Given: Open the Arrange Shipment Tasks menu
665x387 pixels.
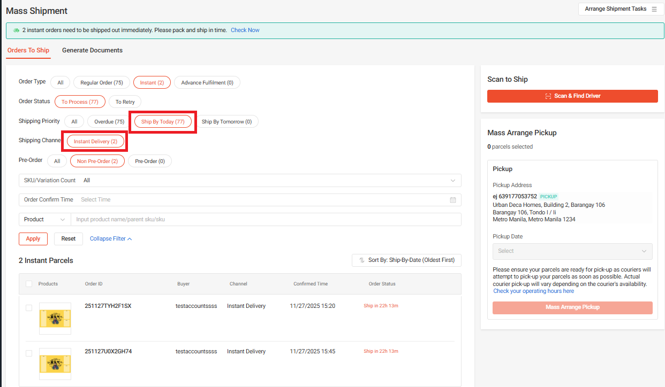Looking at the screenshot, I should (x=621, y=9).
